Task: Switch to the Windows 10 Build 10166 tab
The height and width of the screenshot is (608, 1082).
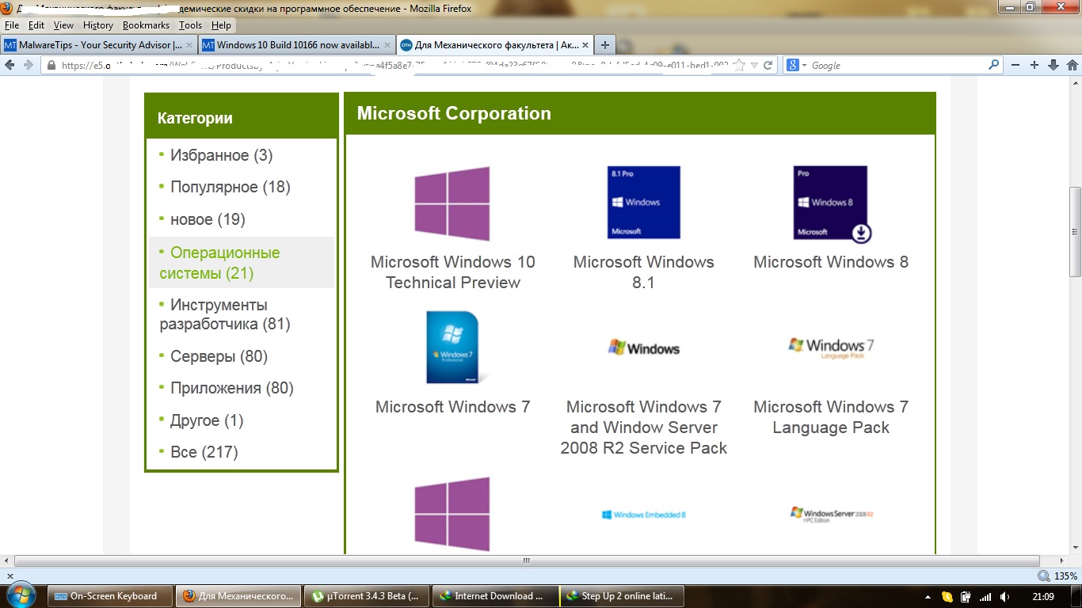Action: coord(297,45)
